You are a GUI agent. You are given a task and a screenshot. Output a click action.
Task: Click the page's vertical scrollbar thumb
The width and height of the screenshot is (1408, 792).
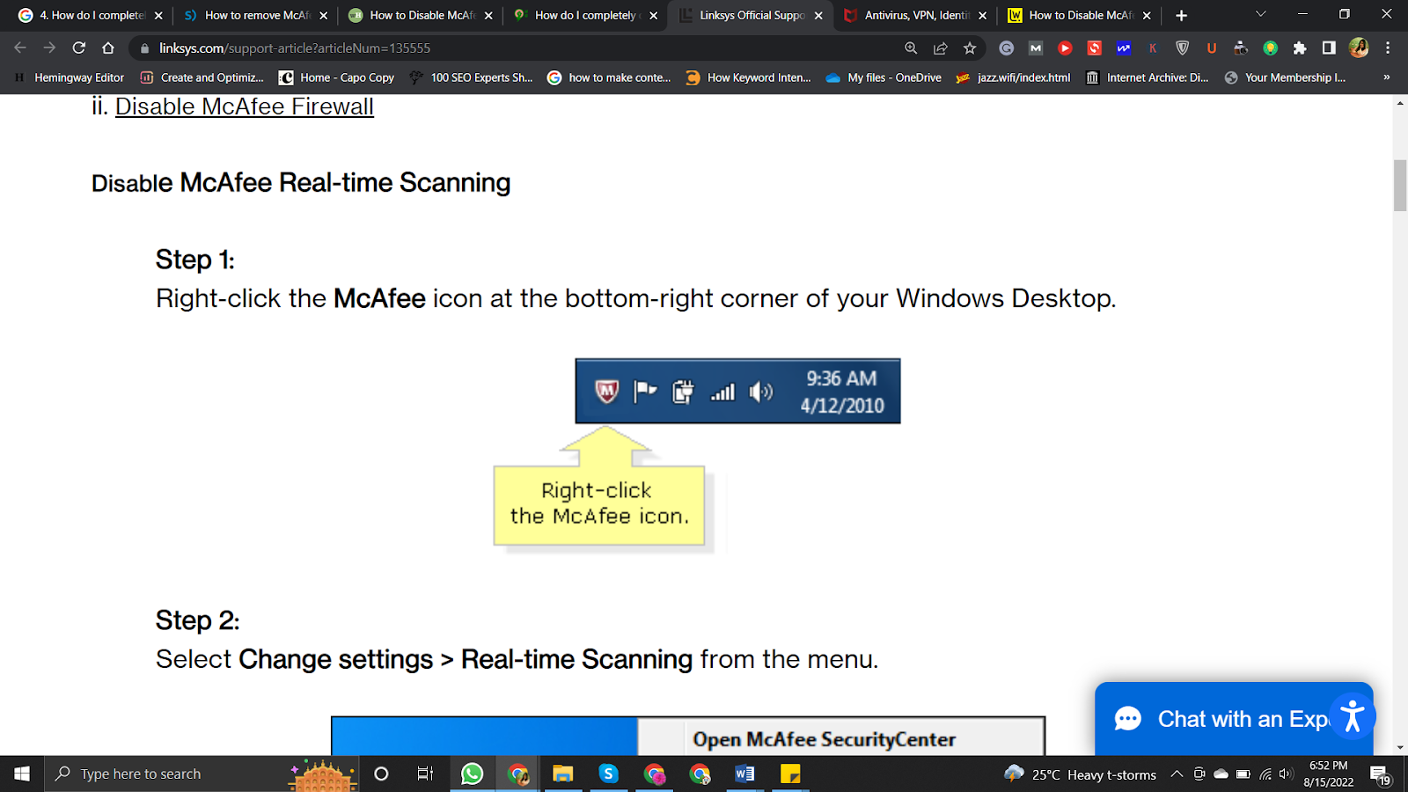pyautogui.click(x=1400, y=185)
